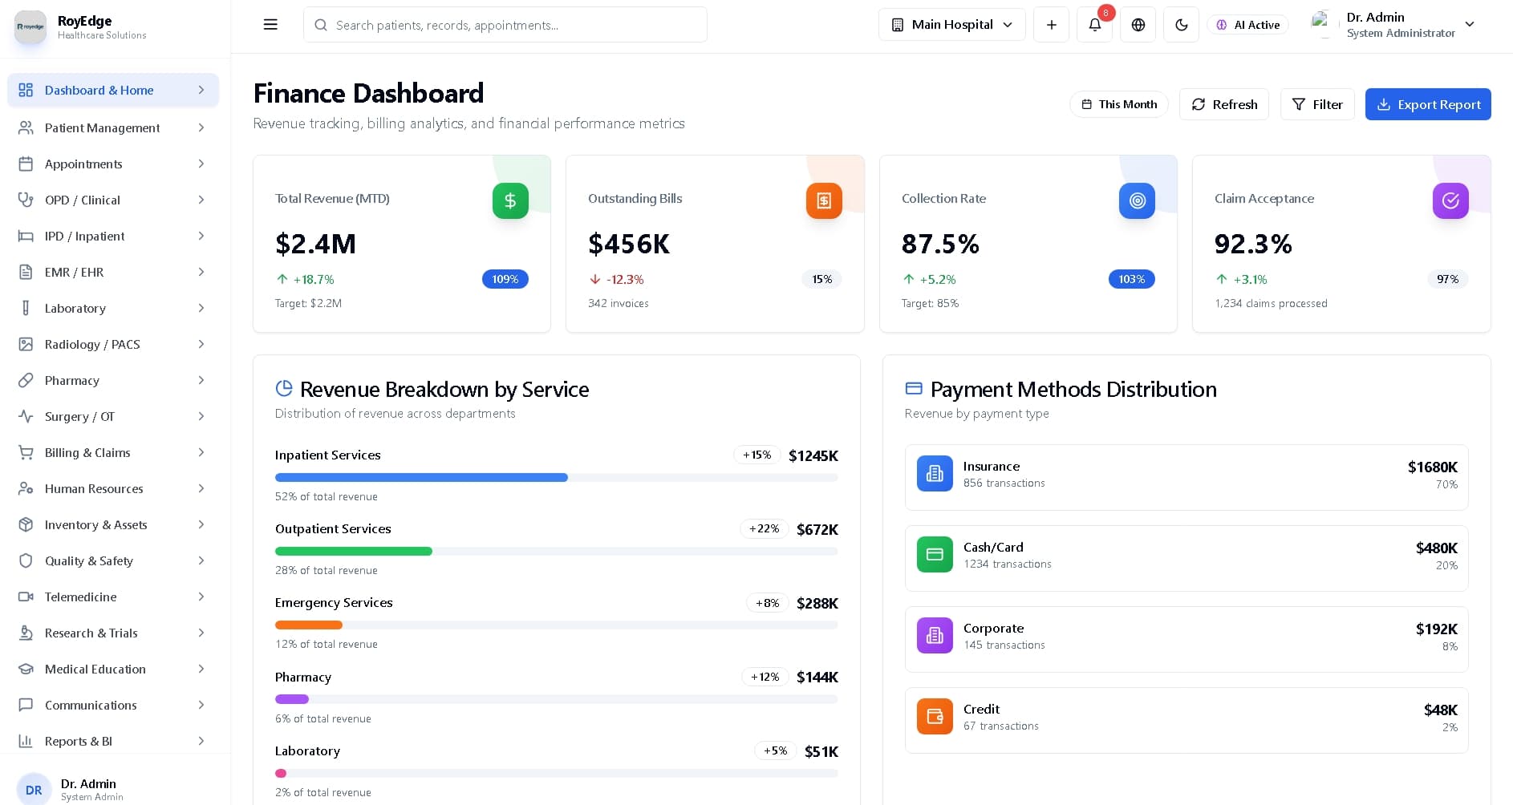Screen dimensions: 1513x805
Task: Click the Inpatient Services progress bar
Action: point(556,477)
